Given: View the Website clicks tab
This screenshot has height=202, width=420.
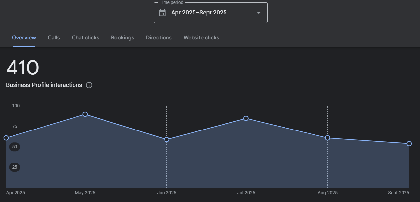Looking at the screenshot, I should [x=201, y=38].
